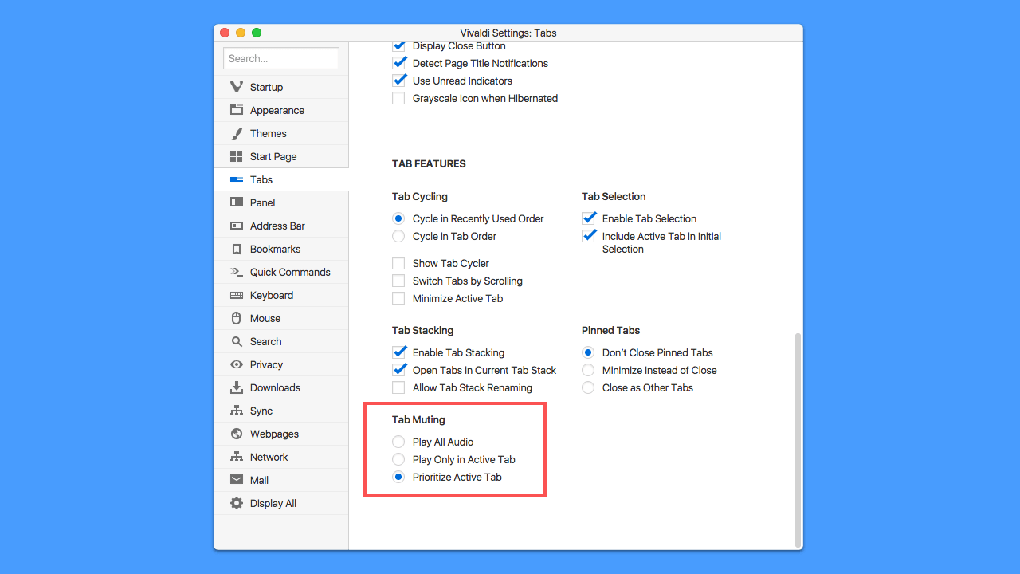1020x574 pixels.
Task: Check Show Tab Cycler
Action: point(398,263)
